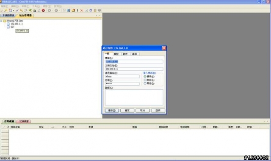
Task: Click the down-arrow circle download icon
Action: point(49,11)
